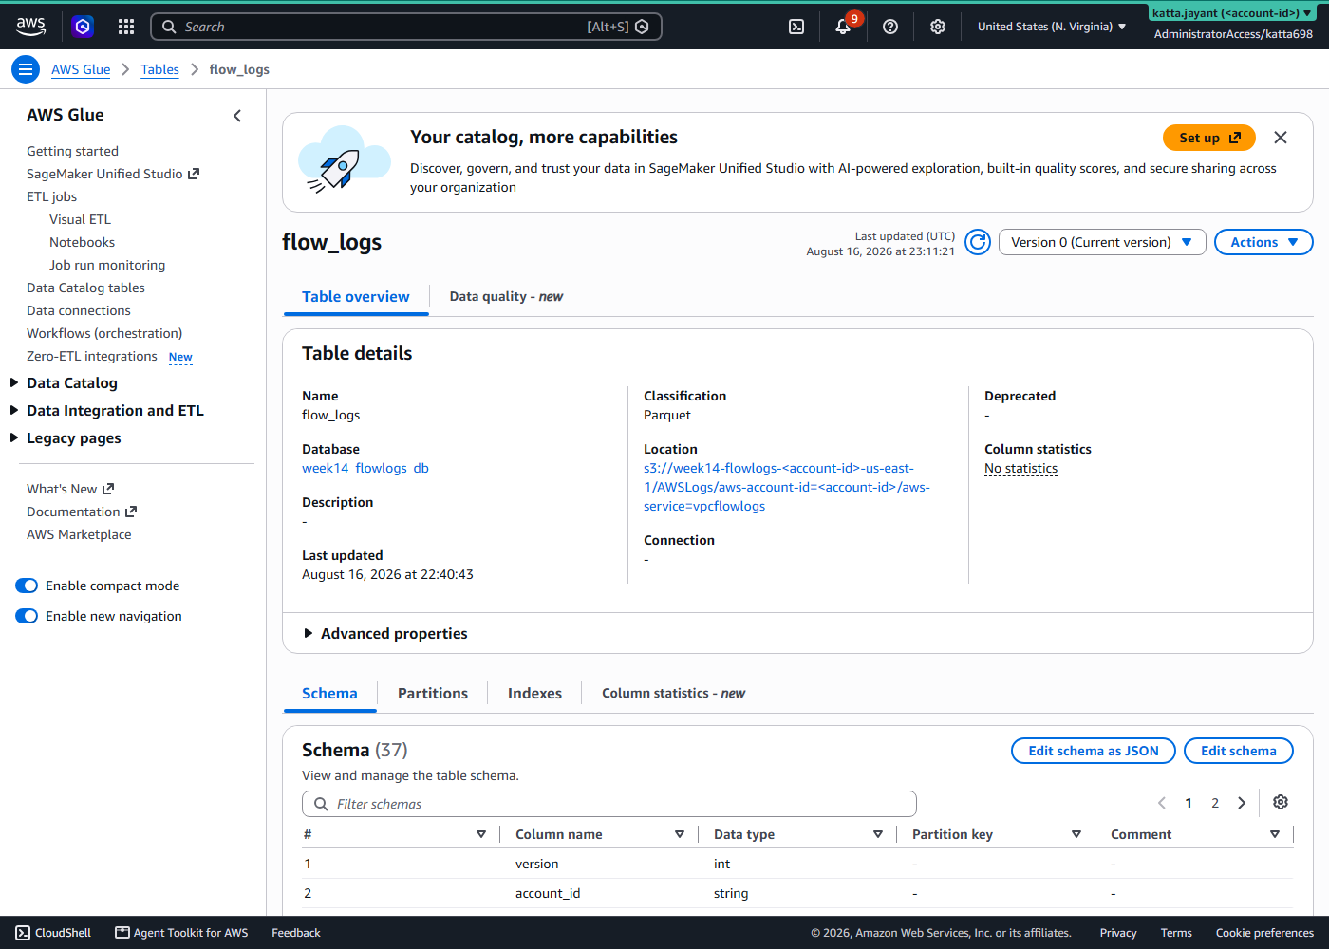Toggle Enable new navigation switch

(27, 616)
